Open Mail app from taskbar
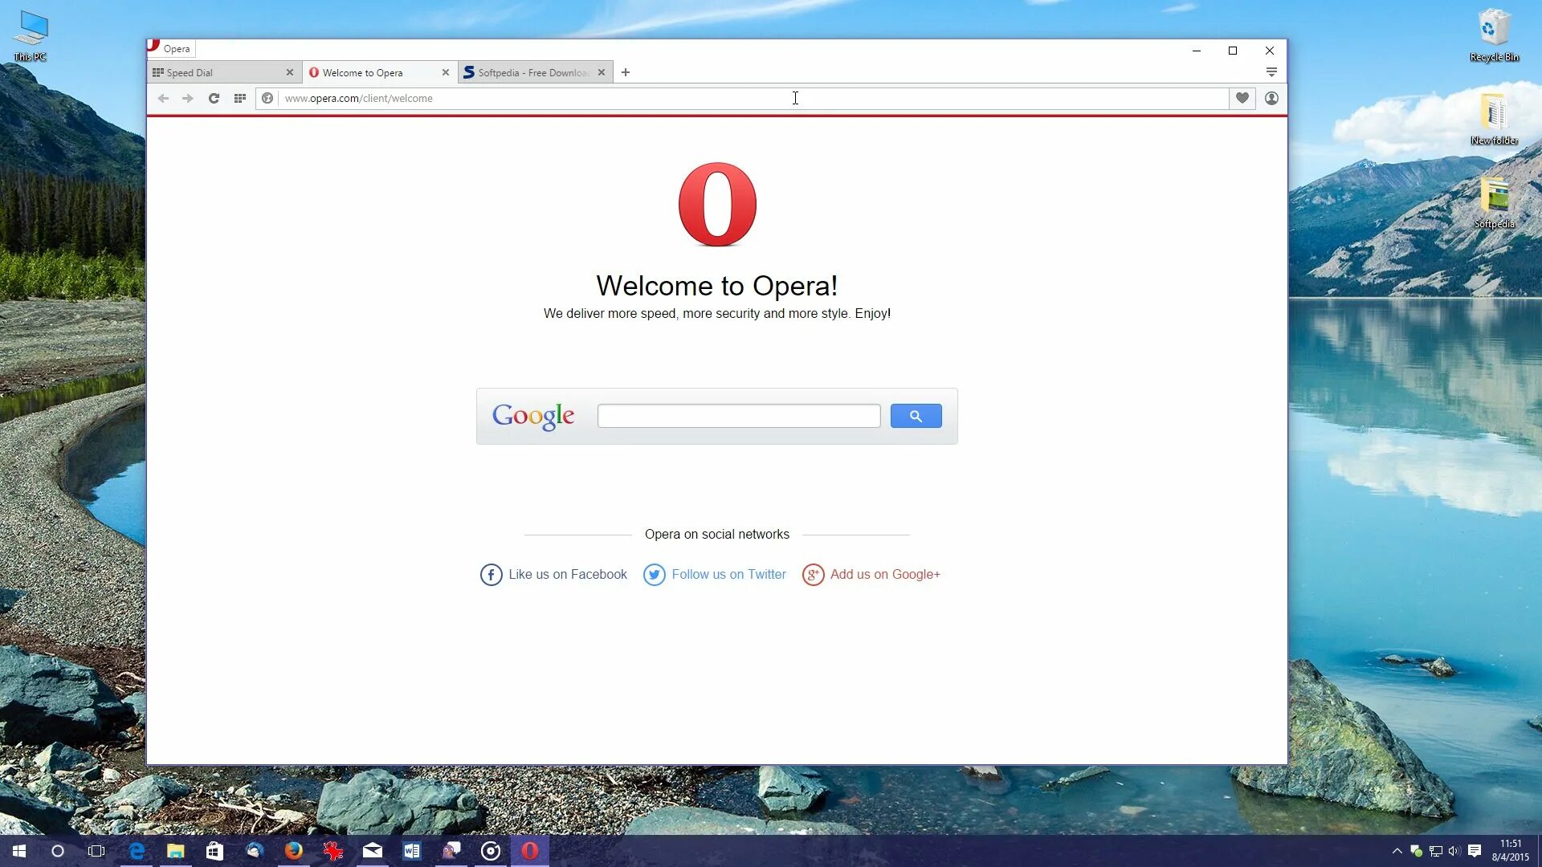Image resolution: width=1542 pixels, height=867 pixels. 373,851
